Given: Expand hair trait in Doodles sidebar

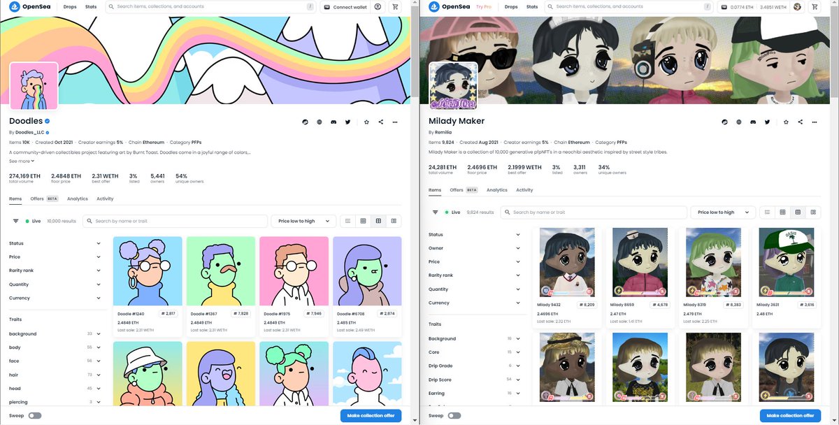Looking at the screenshot, I should tap(55, 375).
